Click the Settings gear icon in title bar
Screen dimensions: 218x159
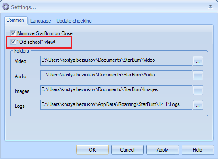click(6, 7)
